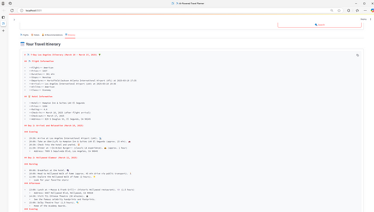
Task: Click the 'Class: Economy' line
Action: click(40, 90)
